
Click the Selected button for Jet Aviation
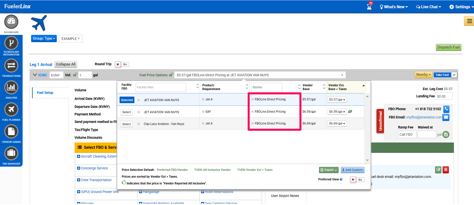pos(127,100)
